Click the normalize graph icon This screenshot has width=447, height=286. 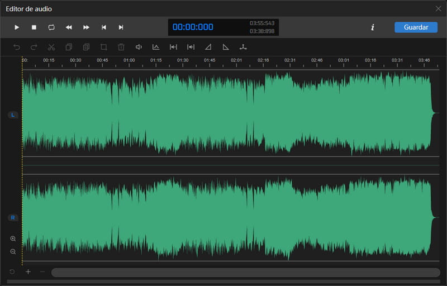pyautogui.click(x=156, y=47)
